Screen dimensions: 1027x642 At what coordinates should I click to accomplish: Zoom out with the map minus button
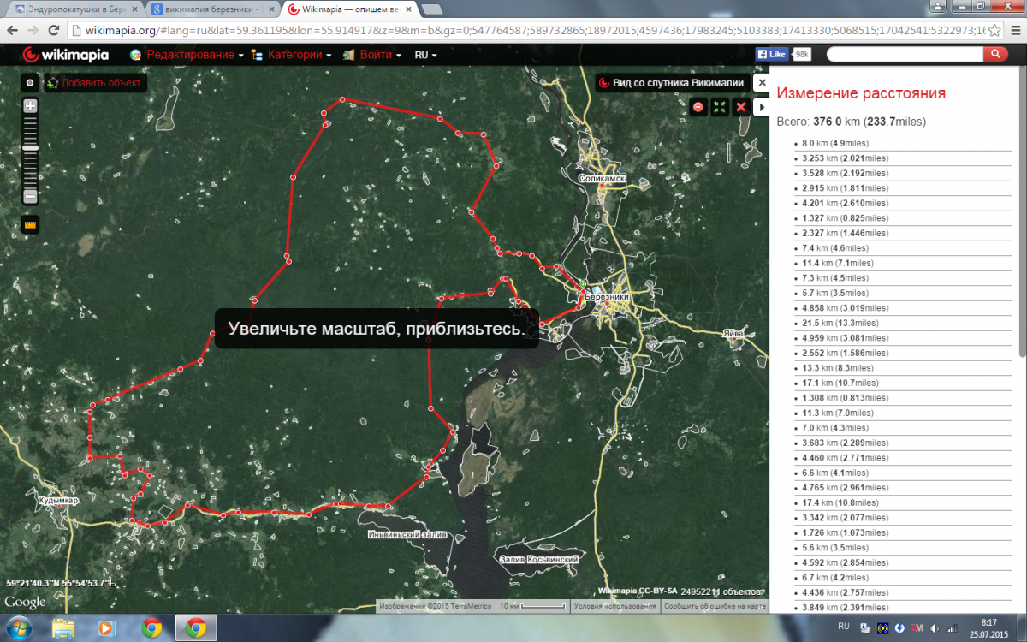pos(30,196)
